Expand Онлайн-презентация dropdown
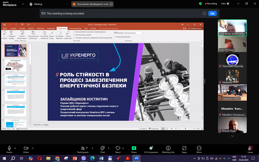The image size is (259, 162). [x=22, y=38]
